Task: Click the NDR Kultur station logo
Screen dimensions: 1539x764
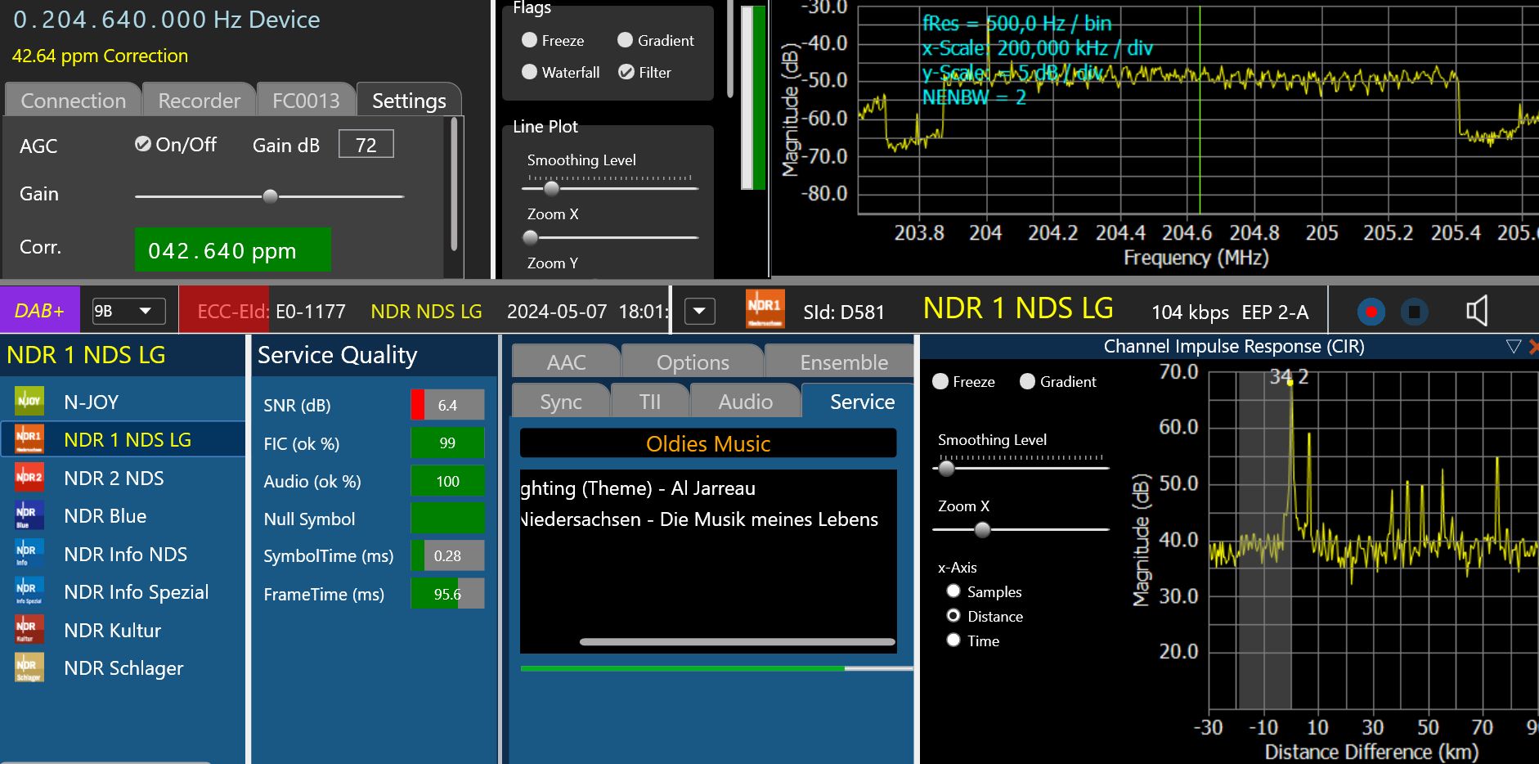Action: coord(29,630)
